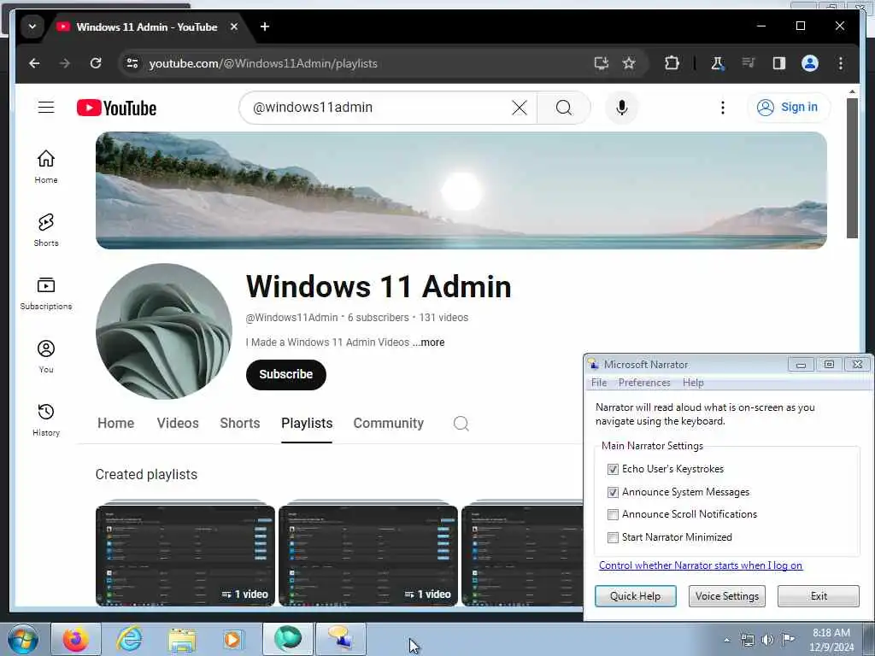The image size is (875, 656).
Task: Open the YouTube hamburger guide menu
Action: pyautogui.click(x=46, y=107)
